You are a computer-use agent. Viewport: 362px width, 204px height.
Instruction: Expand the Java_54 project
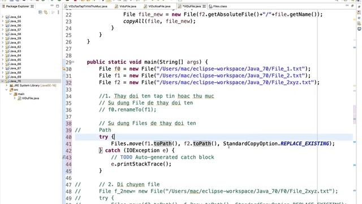pos(2,17)
